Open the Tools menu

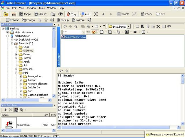[42, 8]
